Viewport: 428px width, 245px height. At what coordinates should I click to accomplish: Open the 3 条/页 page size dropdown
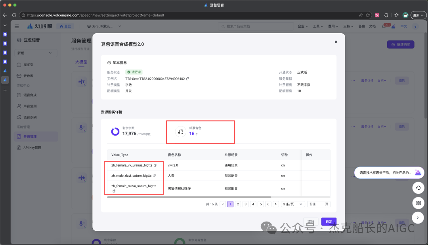tap(293, 204)
